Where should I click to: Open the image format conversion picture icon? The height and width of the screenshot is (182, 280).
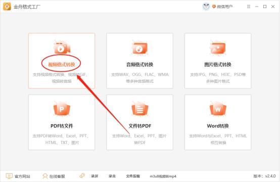pyautogui.click(x=218, y=48)
